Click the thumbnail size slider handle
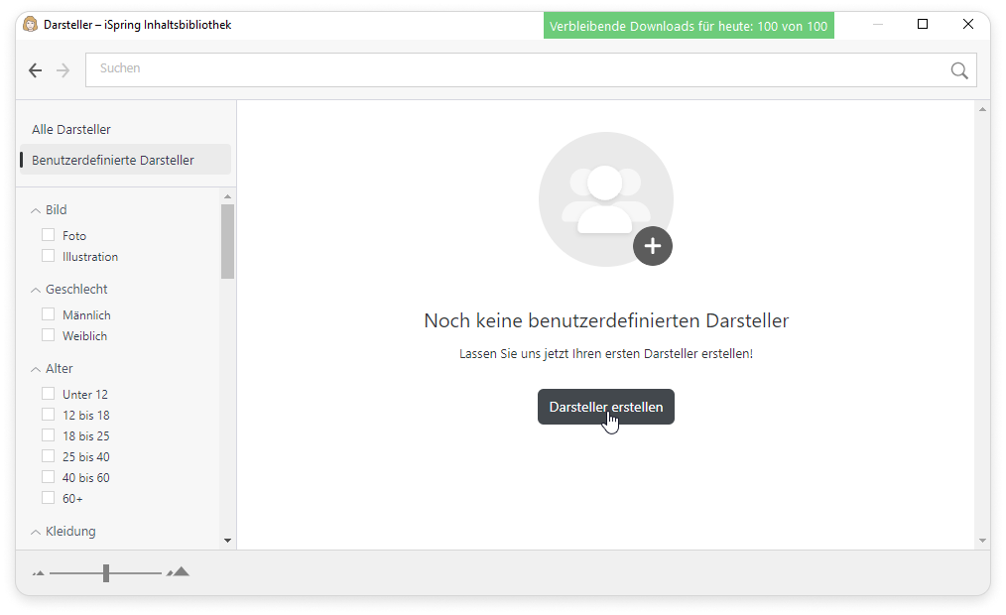 (x=106, y=572)
